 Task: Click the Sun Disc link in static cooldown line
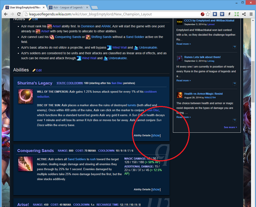coord(117,83)
